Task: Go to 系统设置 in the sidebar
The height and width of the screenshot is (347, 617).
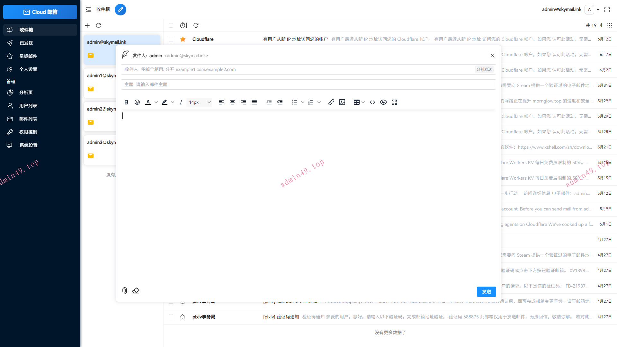Action: (x=28, y=145)
